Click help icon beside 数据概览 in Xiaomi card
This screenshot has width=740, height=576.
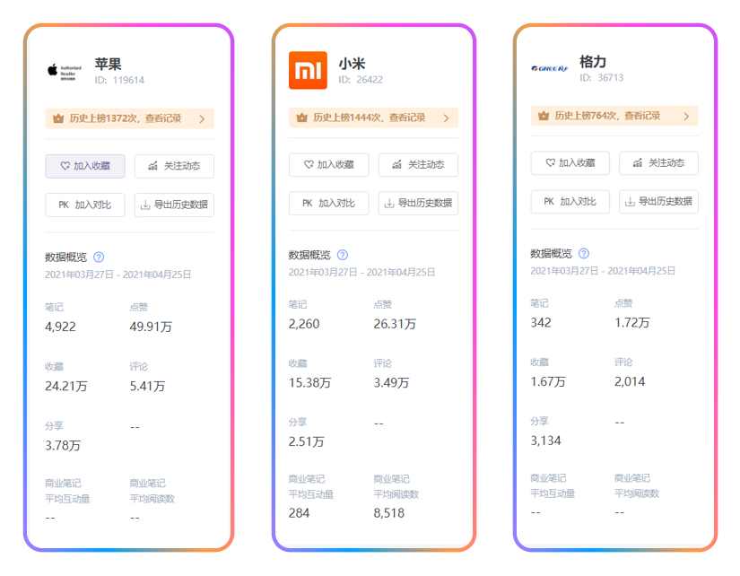pyautogui.click(x=343, y=255)
